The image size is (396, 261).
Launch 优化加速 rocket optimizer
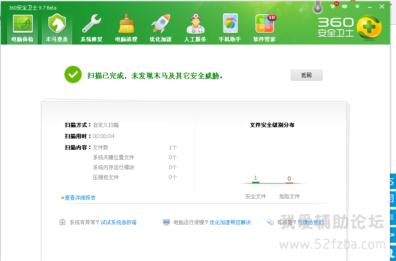161,29
